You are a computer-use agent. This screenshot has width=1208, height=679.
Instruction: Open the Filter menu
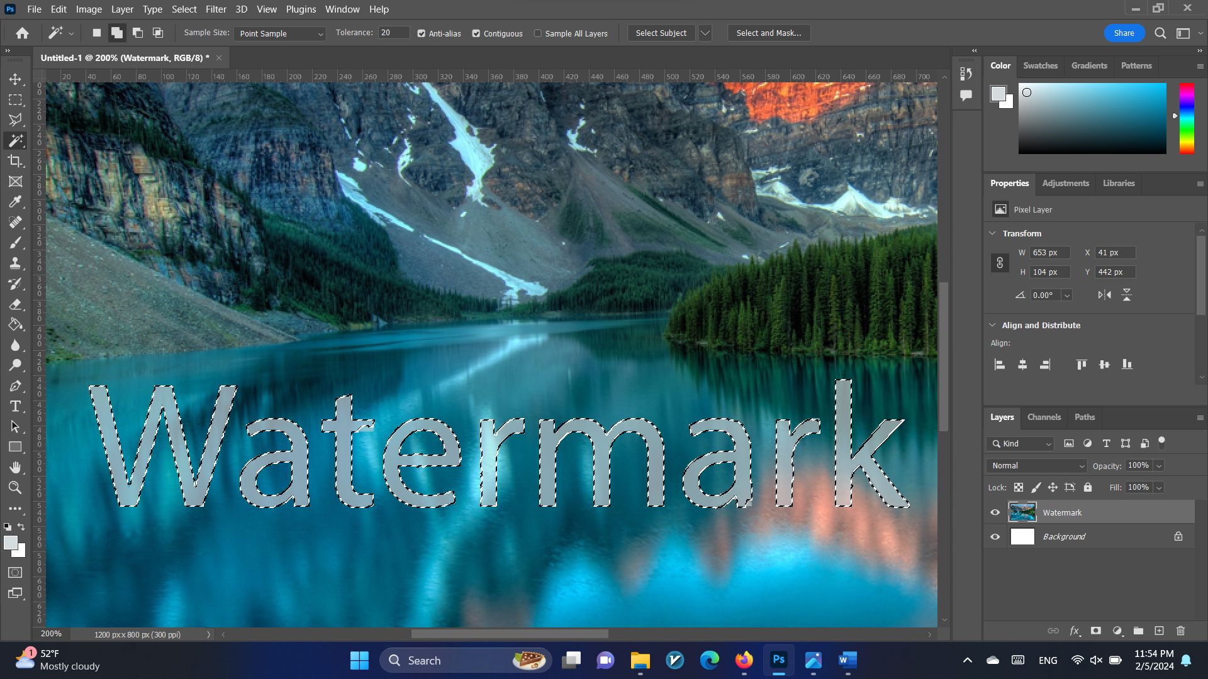pyautogui.click(x=215, y=9)
